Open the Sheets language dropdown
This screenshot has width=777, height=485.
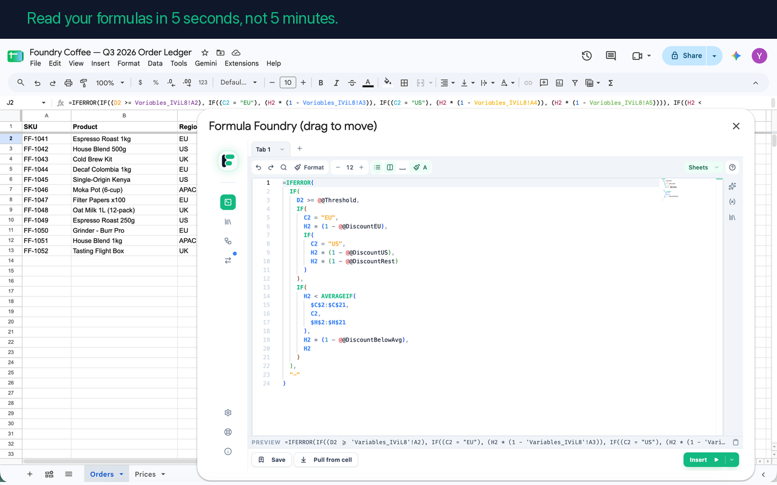tap(703, 167)
